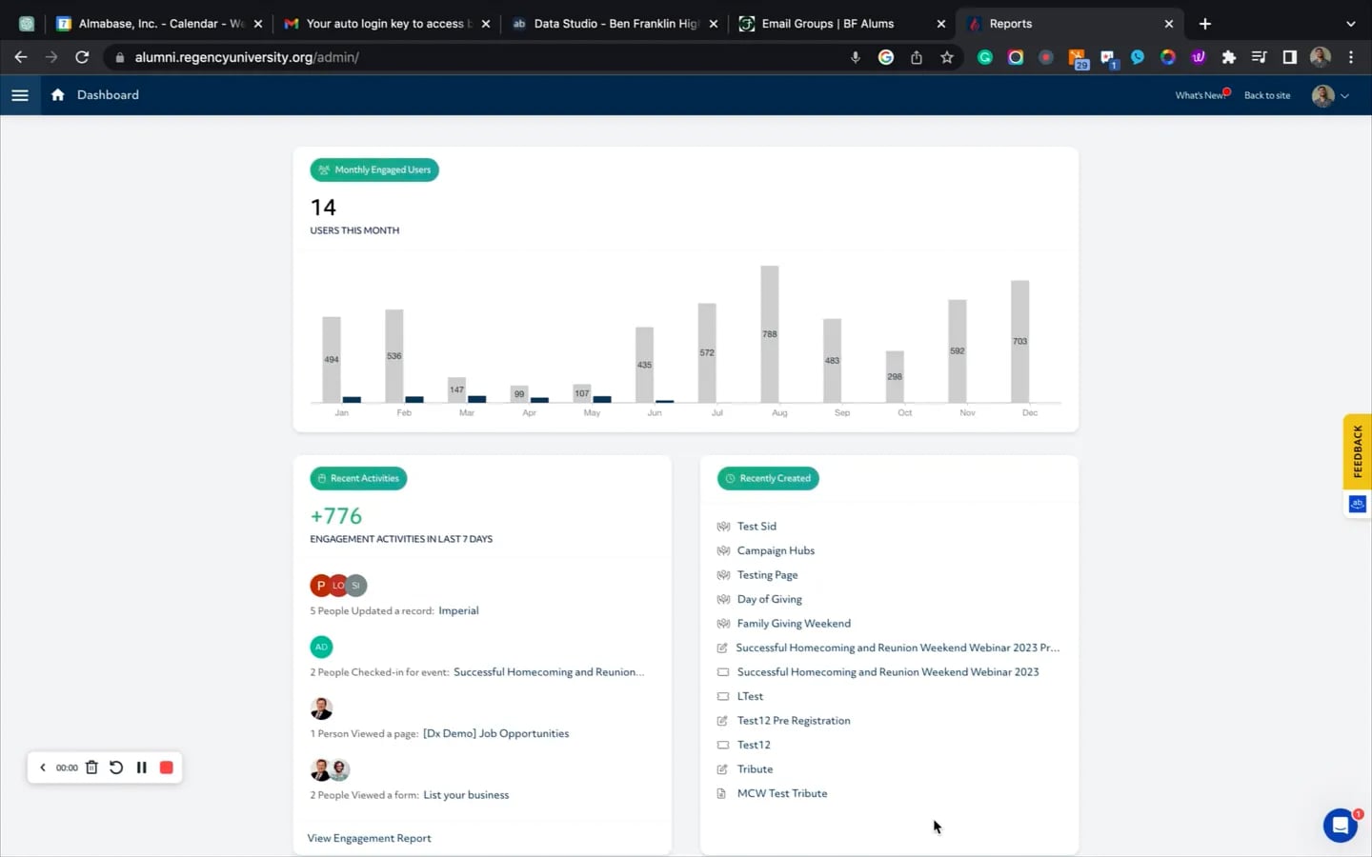Click Recent Activities badge
This screenshot has width=1372, height=857.
tap(358, 478)
